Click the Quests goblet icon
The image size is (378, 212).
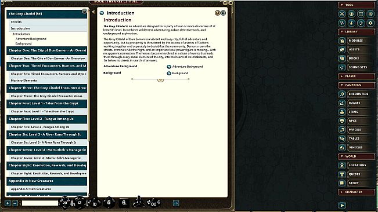pos(342,174)
